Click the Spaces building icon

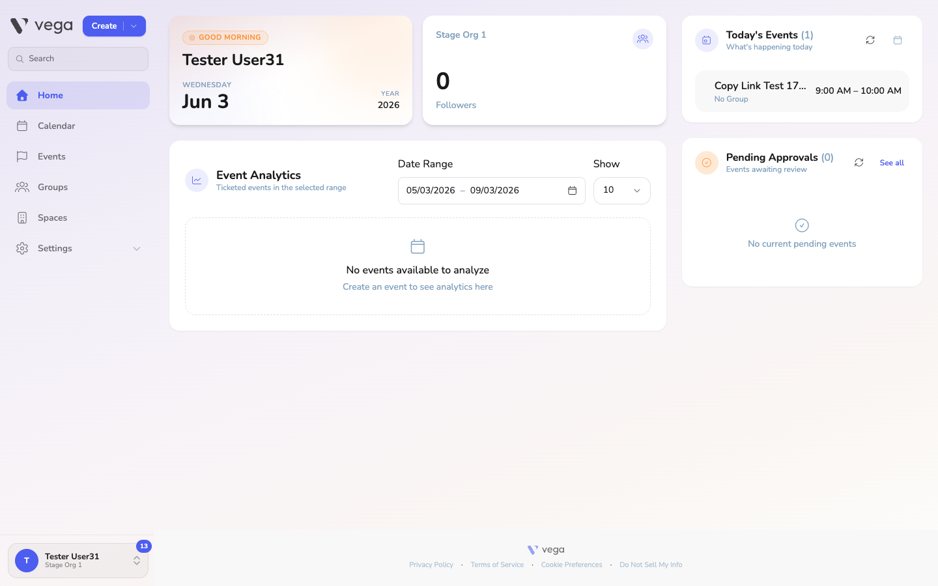tap(22, 217)
